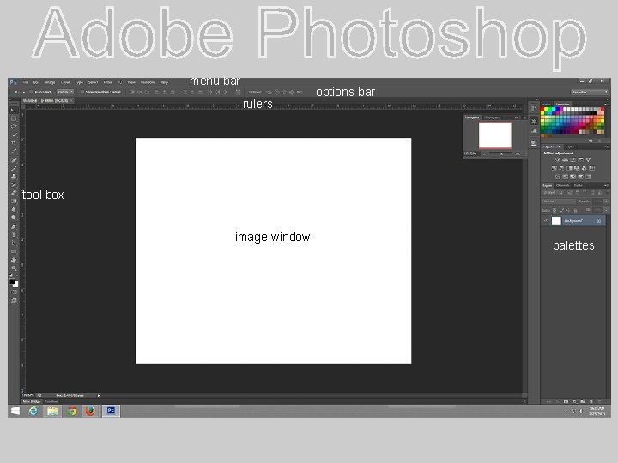Select the Pen tool

(x=14, y=226)
